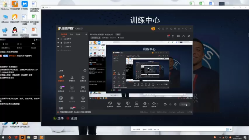
Task: Click the 扬声器 speaker icon
Action: click(x=153, y=104)
